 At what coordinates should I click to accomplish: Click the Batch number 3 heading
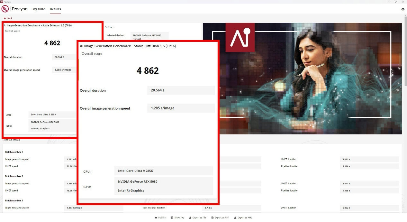pos(14,200)
